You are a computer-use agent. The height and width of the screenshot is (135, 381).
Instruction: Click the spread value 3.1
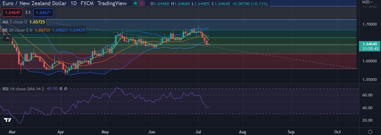point(28,12)
